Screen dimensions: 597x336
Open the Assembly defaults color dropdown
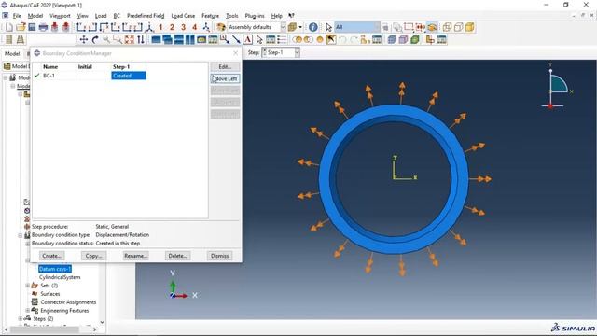pyautogui.click(x=283, y=27)
